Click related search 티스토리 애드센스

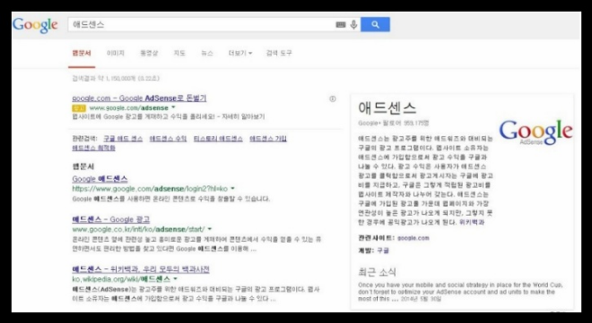coord(218,139)
